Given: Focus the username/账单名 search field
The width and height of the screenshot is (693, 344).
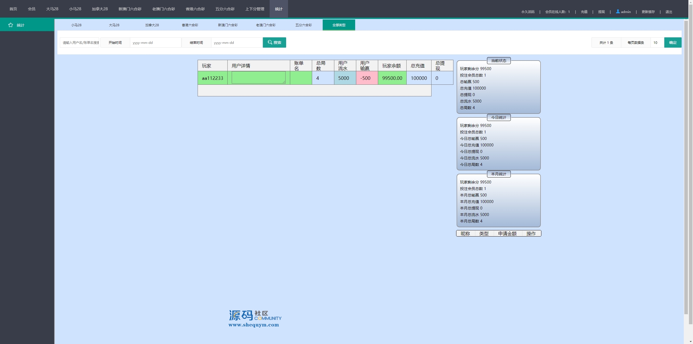Looking at the screenshot, I should click(80, 42).
